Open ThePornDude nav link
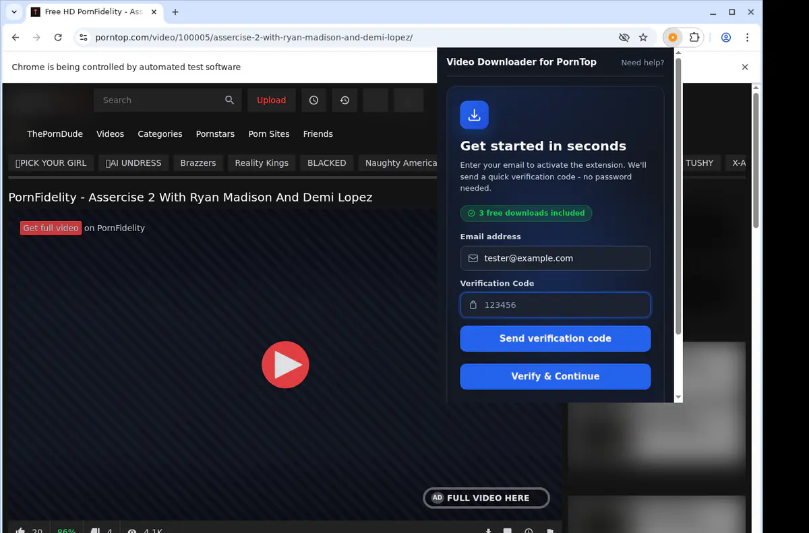809x533 pixels. [x=55, y=134]
